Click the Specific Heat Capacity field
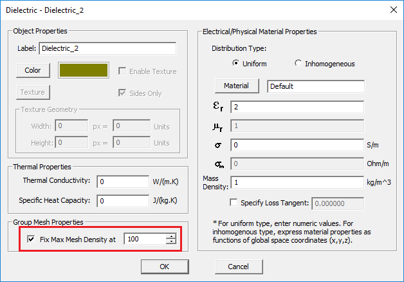 [129, 201]
